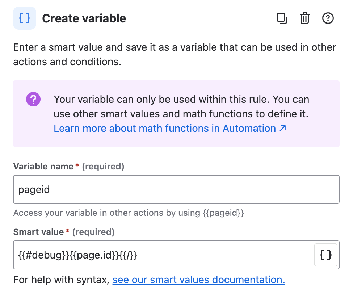Click the Smart value input field
Image resolution: width=349 pixels, height=294 pixels.
coord(163,255)
